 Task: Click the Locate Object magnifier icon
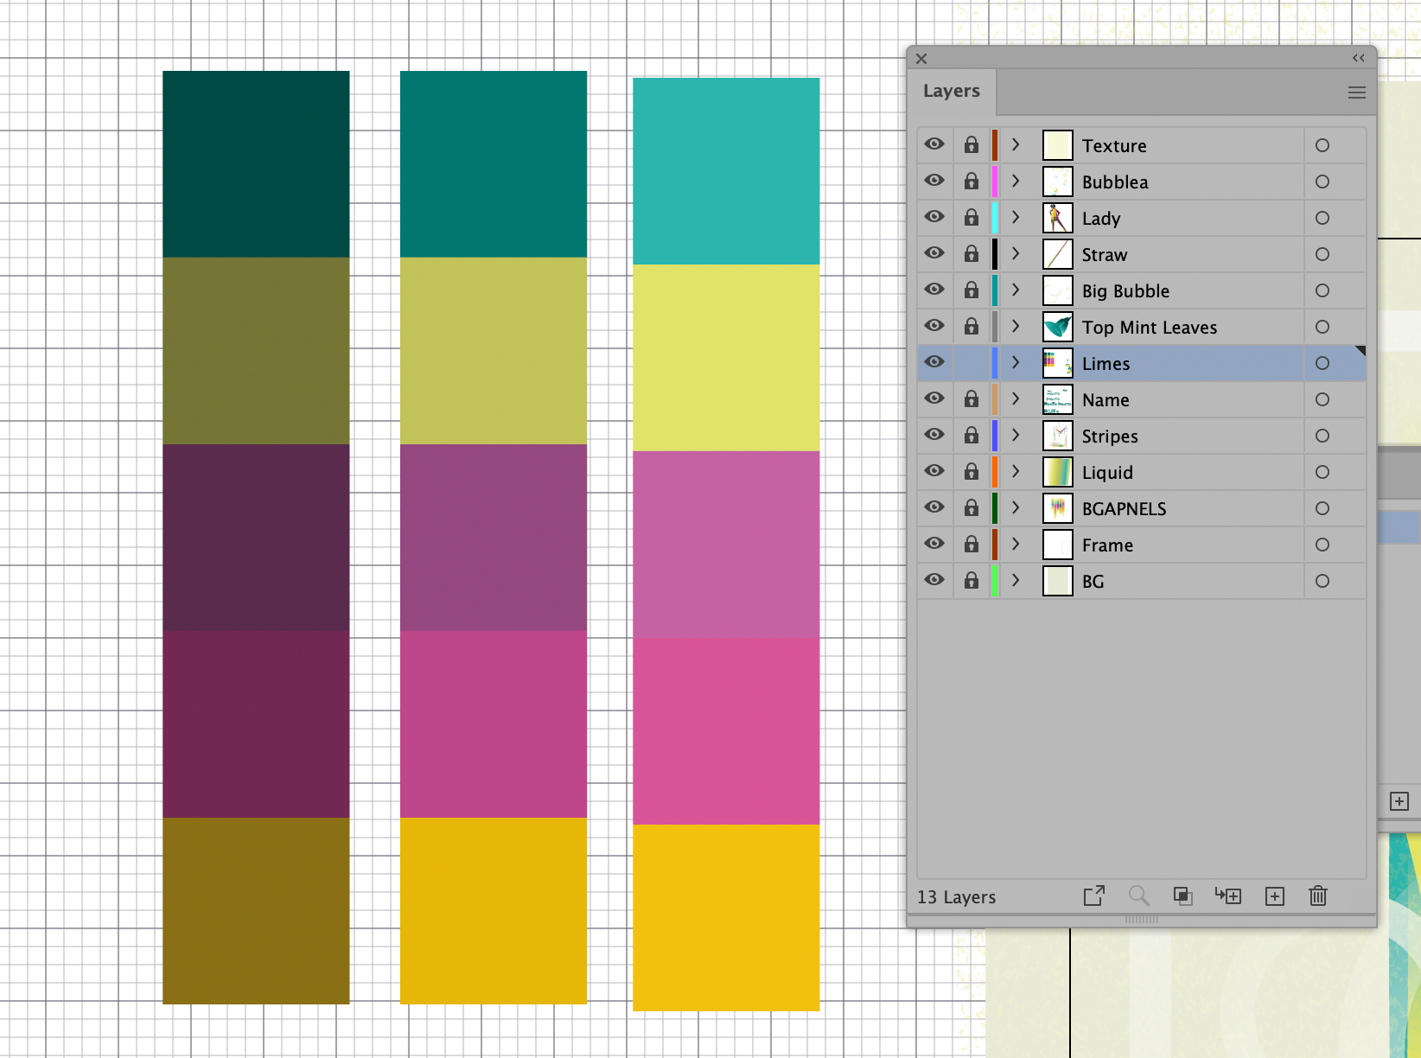click(1139, 895)
